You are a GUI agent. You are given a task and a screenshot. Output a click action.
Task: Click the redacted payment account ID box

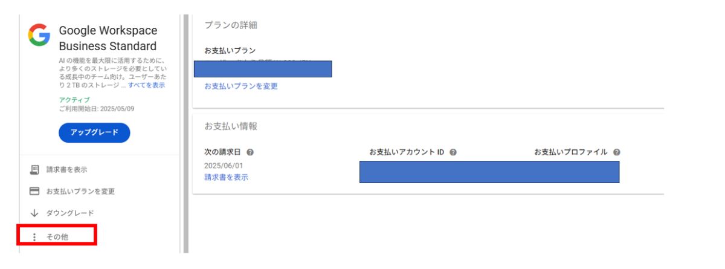pos(489,172)
